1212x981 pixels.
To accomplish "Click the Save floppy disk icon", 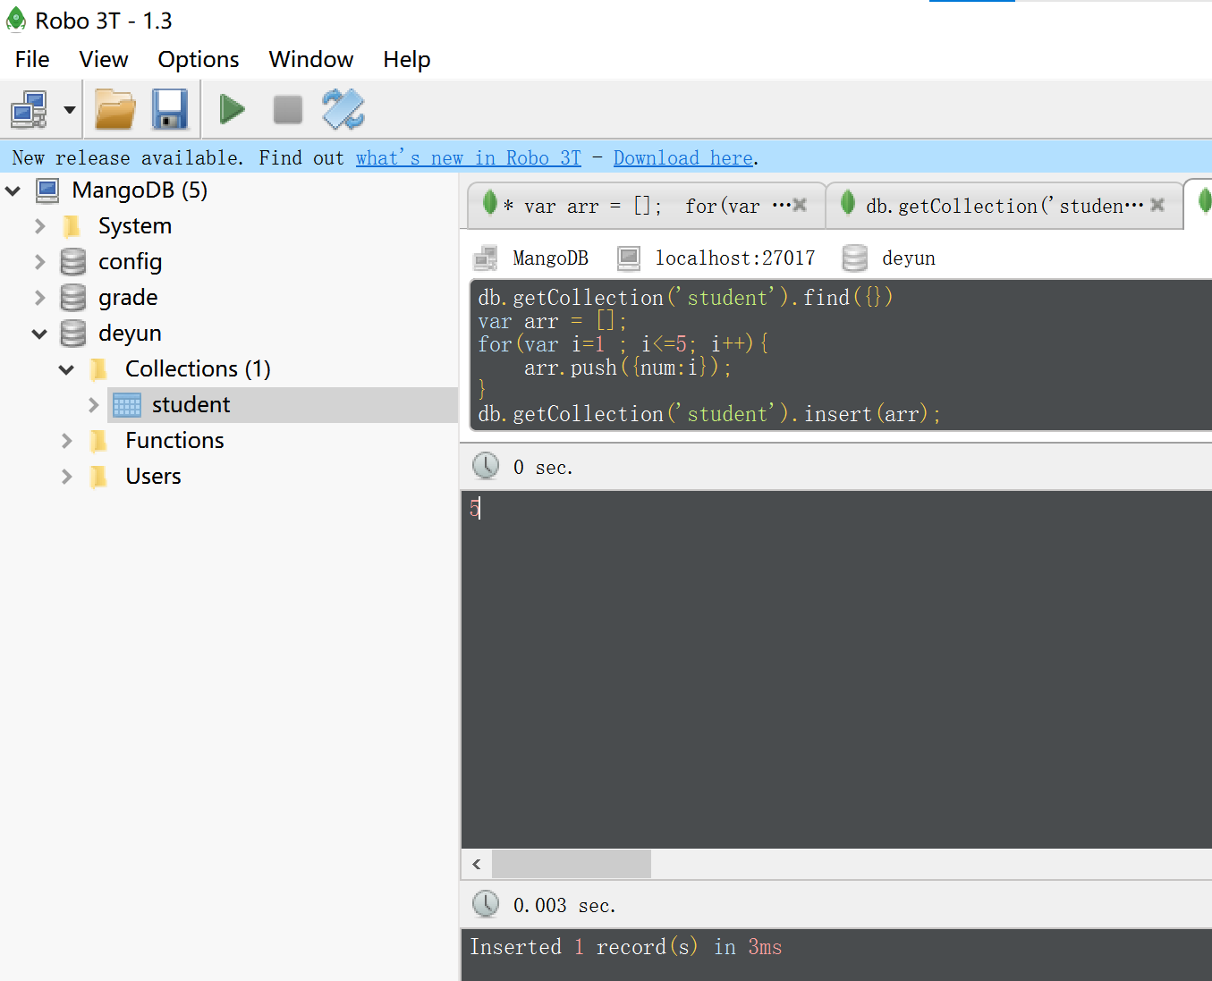I will pyautogui.click(x=170, y=110).
